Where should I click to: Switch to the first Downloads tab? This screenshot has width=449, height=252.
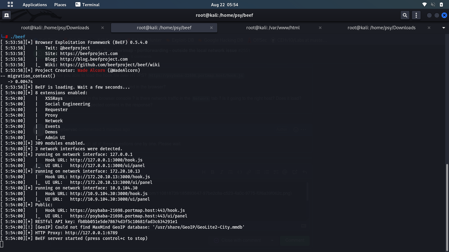coord(55,27)
